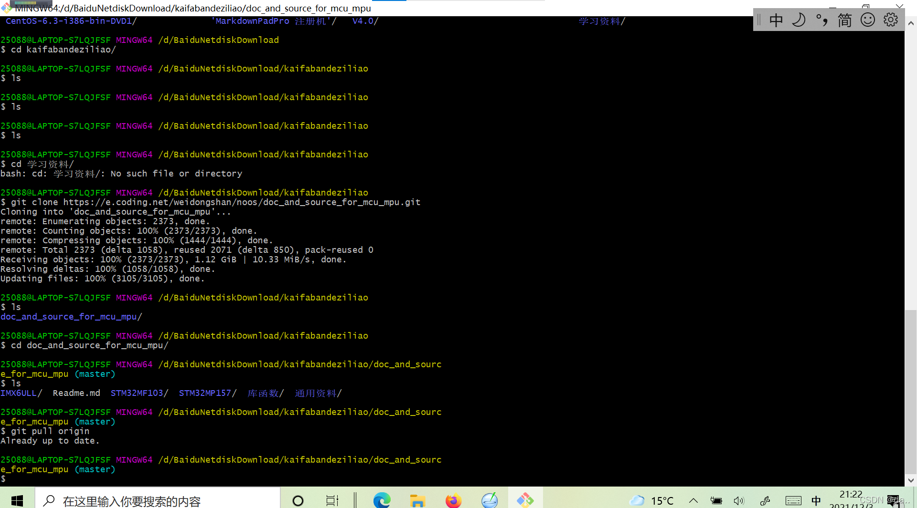Expand hidden system tray icons chevron

click(x=693, y=500)
